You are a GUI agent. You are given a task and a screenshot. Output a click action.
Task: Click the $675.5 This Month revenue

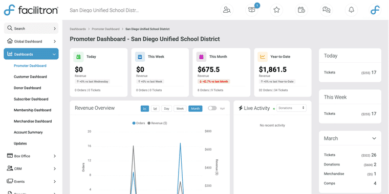(209, 69)
